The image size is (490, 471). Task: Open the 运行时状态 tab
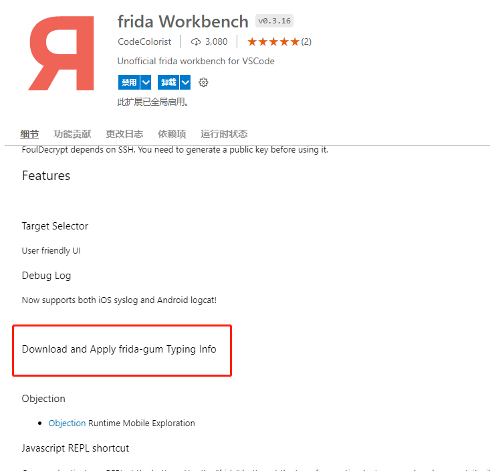[224, 134]
